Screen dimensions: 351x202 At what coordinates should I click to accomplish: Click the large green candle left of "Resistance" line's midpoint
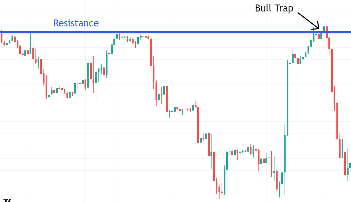click(107, 64)
